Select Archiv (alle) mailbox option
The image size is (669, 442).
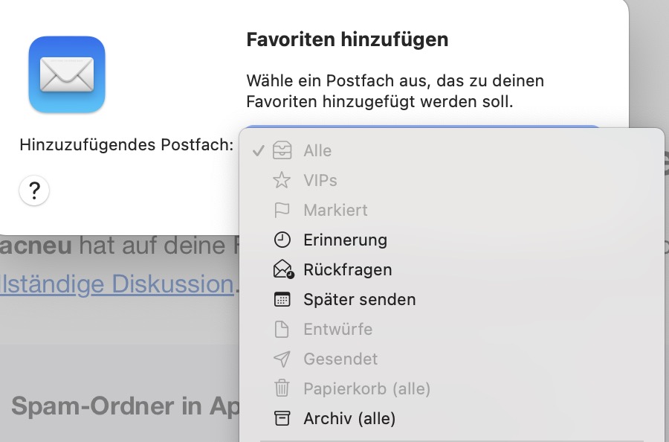(349, 418)
